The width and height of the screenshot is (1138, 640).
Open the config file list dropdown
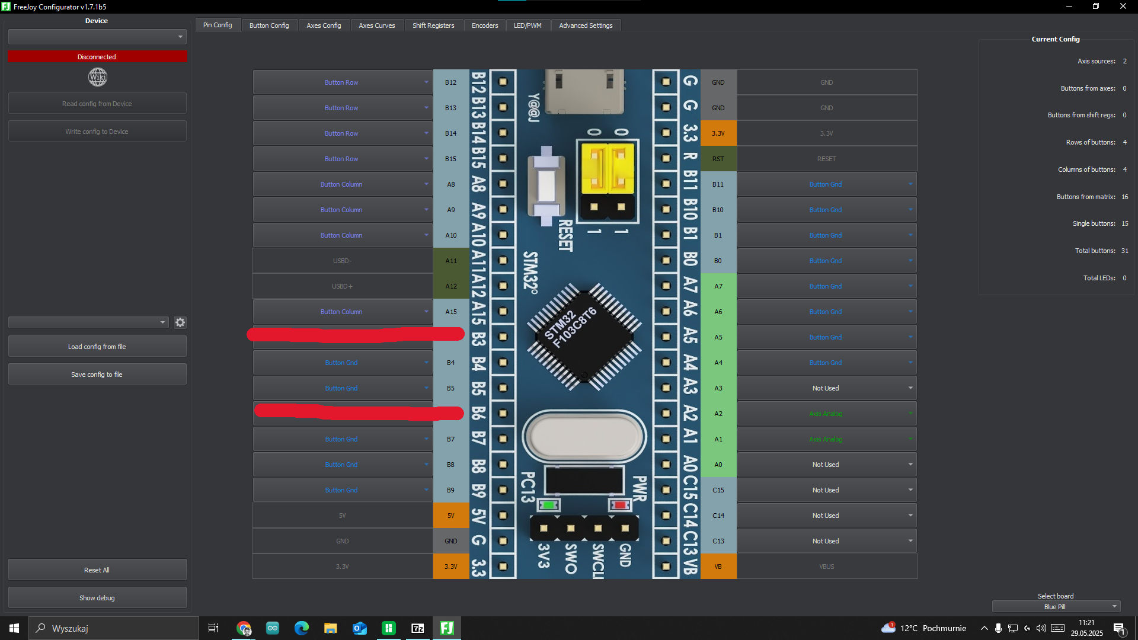89,322
